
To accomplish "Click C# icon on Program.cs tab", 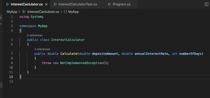I will (x=109, y=4).
